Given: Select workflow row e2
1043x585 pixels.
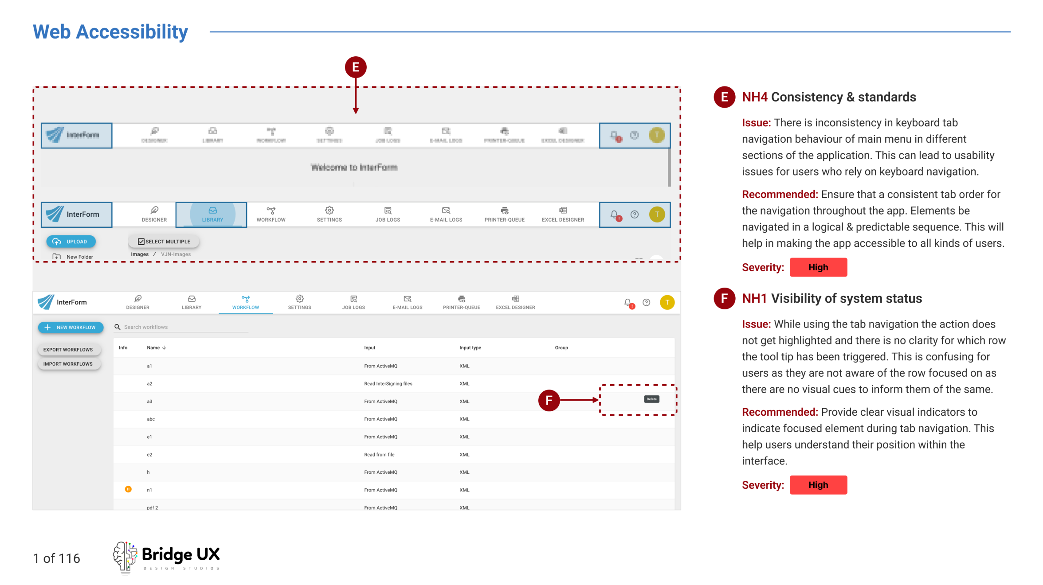Looking at the screenshot, I should pos(394,455).
